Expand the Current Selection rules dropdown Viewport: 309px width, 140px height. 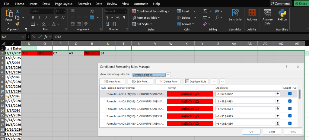click(168, 75)
